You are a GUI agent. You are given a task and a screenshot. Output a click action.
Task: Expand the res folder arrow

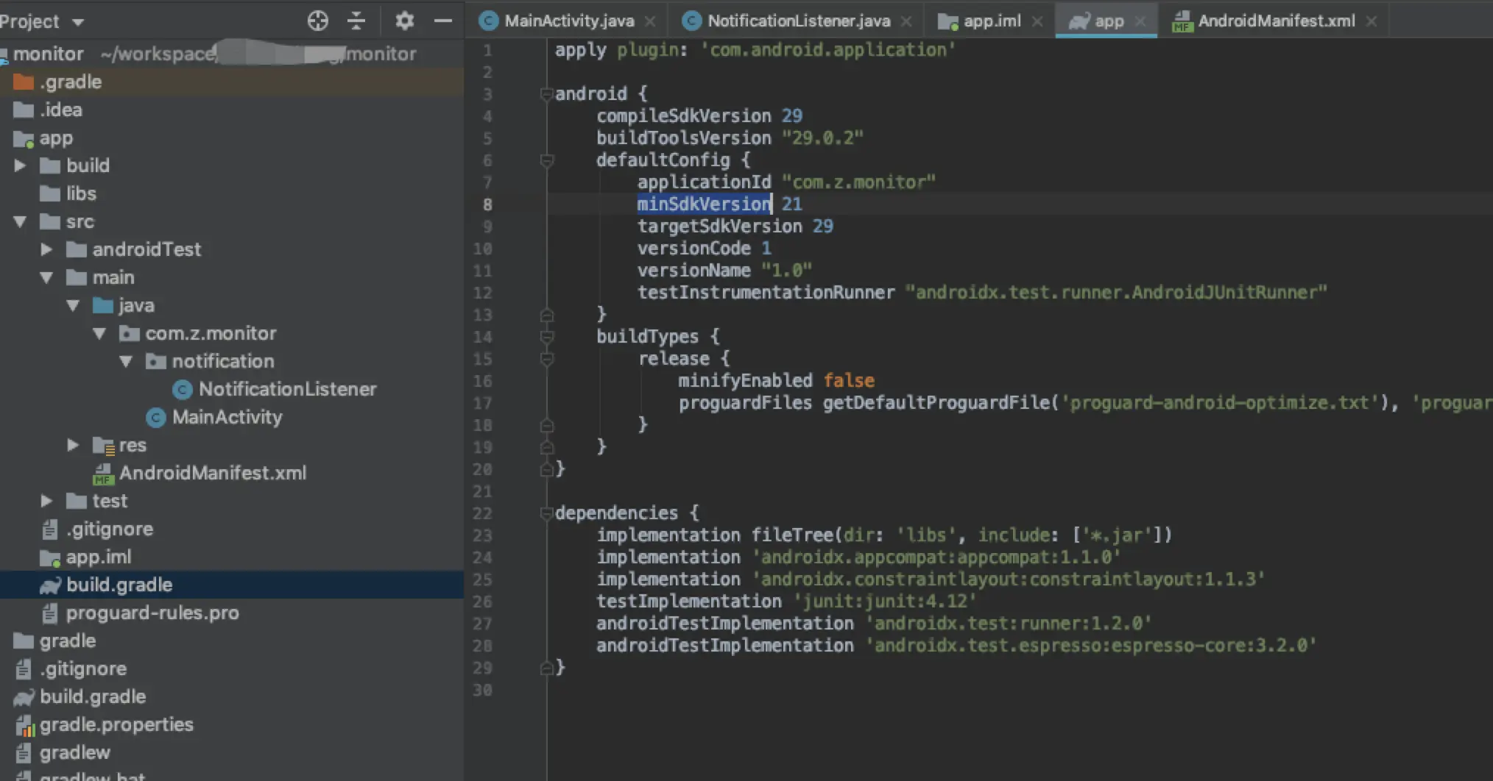tap(73, 445)
